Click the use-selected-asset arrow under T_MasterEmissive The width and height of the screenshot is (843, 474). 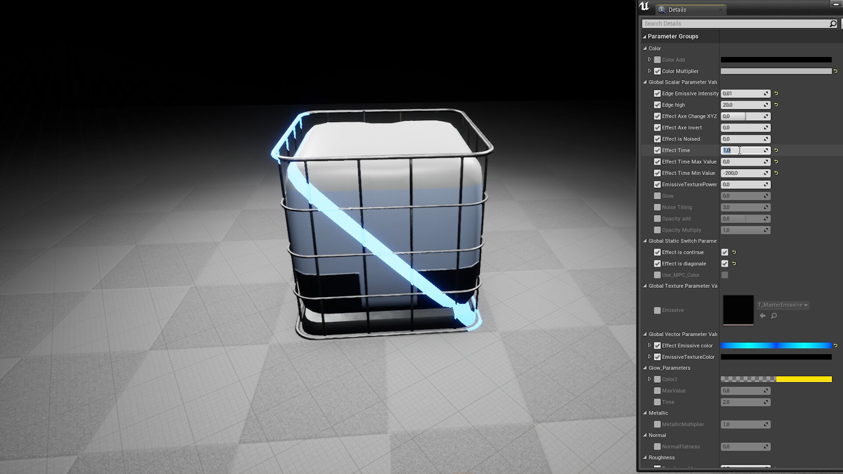[763, 316]
